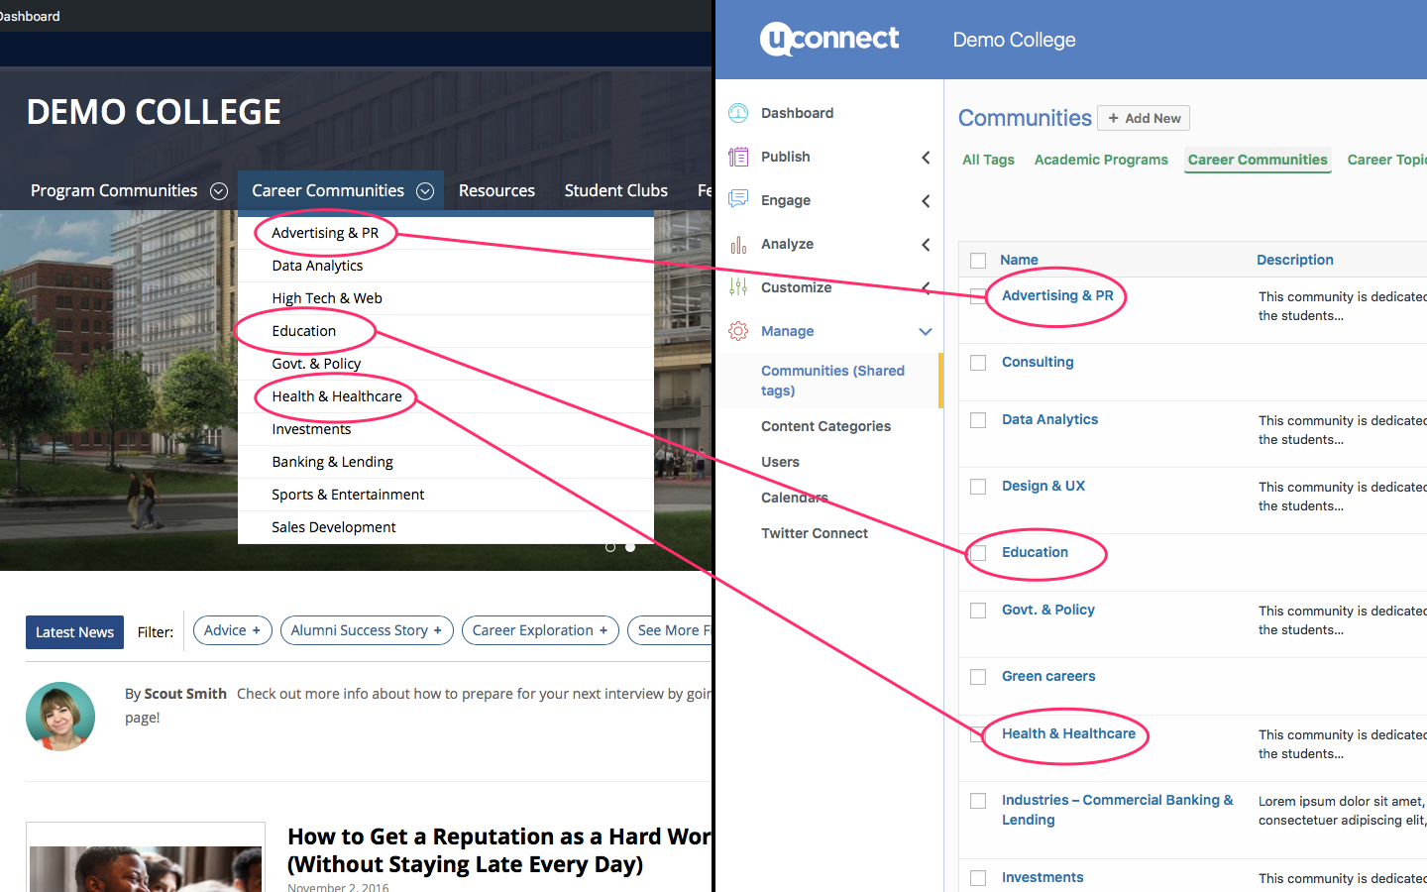Click the Analyze bar chart icon
The width and height of the screenshot is (1427, 892).
pyautogui.click(x=738, y=244)
